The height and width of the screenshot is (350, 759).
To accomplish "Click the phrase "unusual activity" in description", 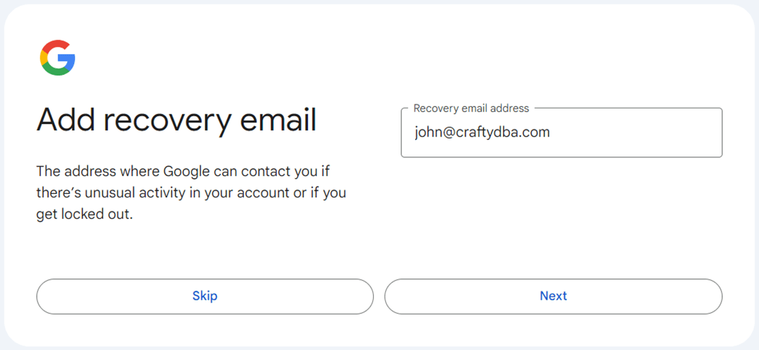I will (x=120, y=193).
